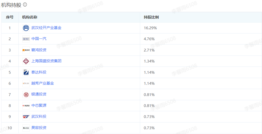Open the 越秀产业基金 link
The height and width of the screenshot is (134, 262).
coord(43,83)
